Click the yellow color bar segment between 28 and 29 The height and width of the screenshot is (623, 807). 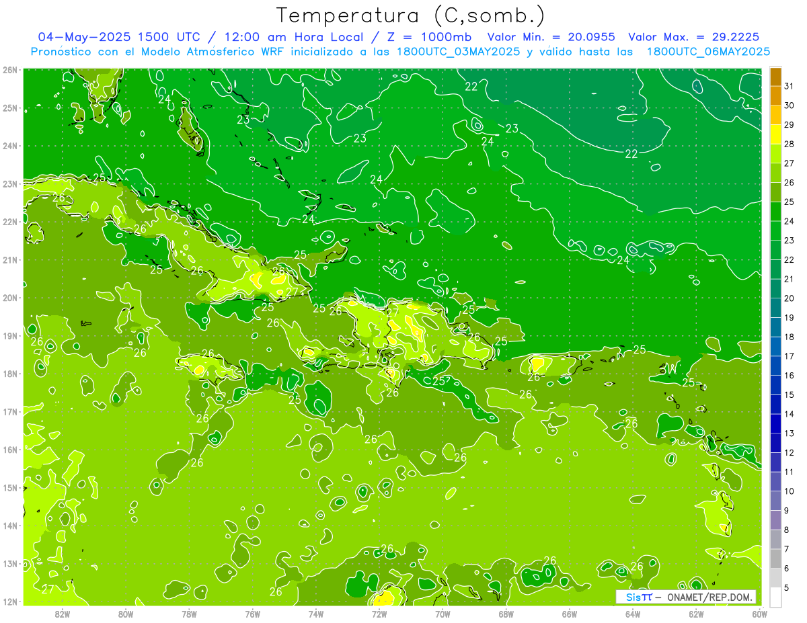(x=775, y=134)
